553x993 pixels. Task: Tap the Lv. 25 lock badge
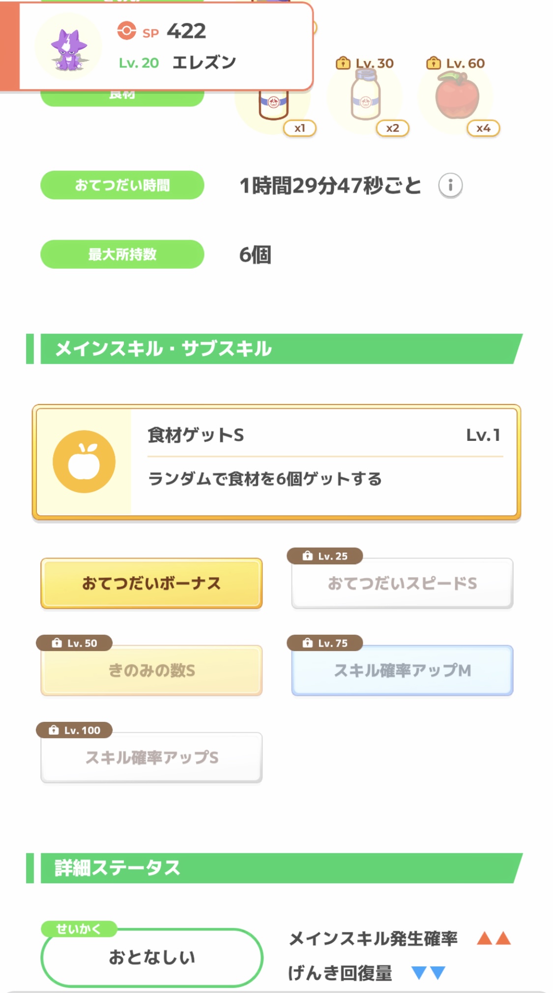click(x=325, y=556)
